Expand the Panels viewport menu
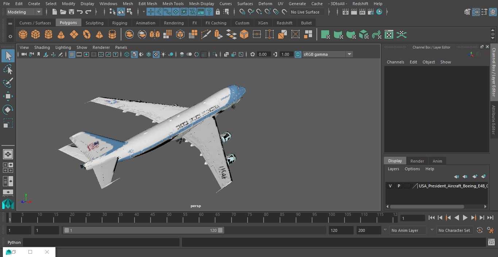 pyautogui.click(x=121, y=47)
